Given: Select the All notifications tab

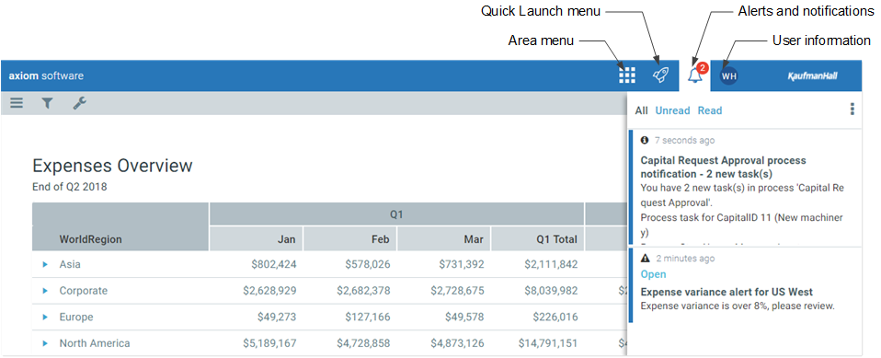Looking at the screenshot, I should click(641, 110).
